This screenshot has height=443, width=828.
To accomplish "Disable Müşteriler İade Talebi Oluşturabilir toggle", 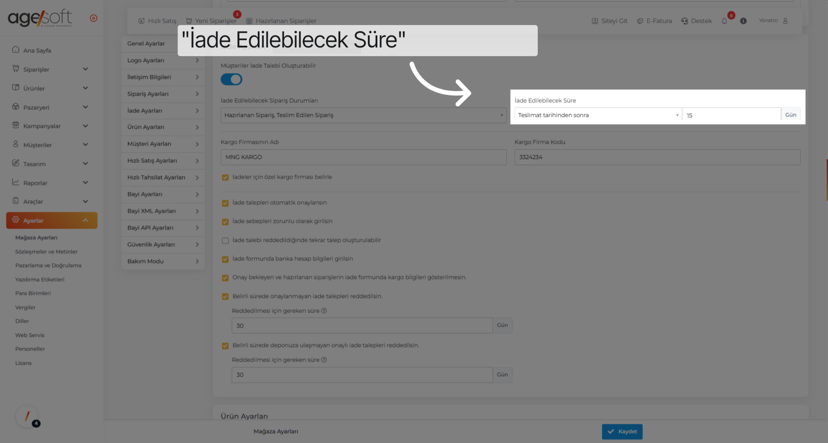I will pyautogui.click(x=232, y=79).
